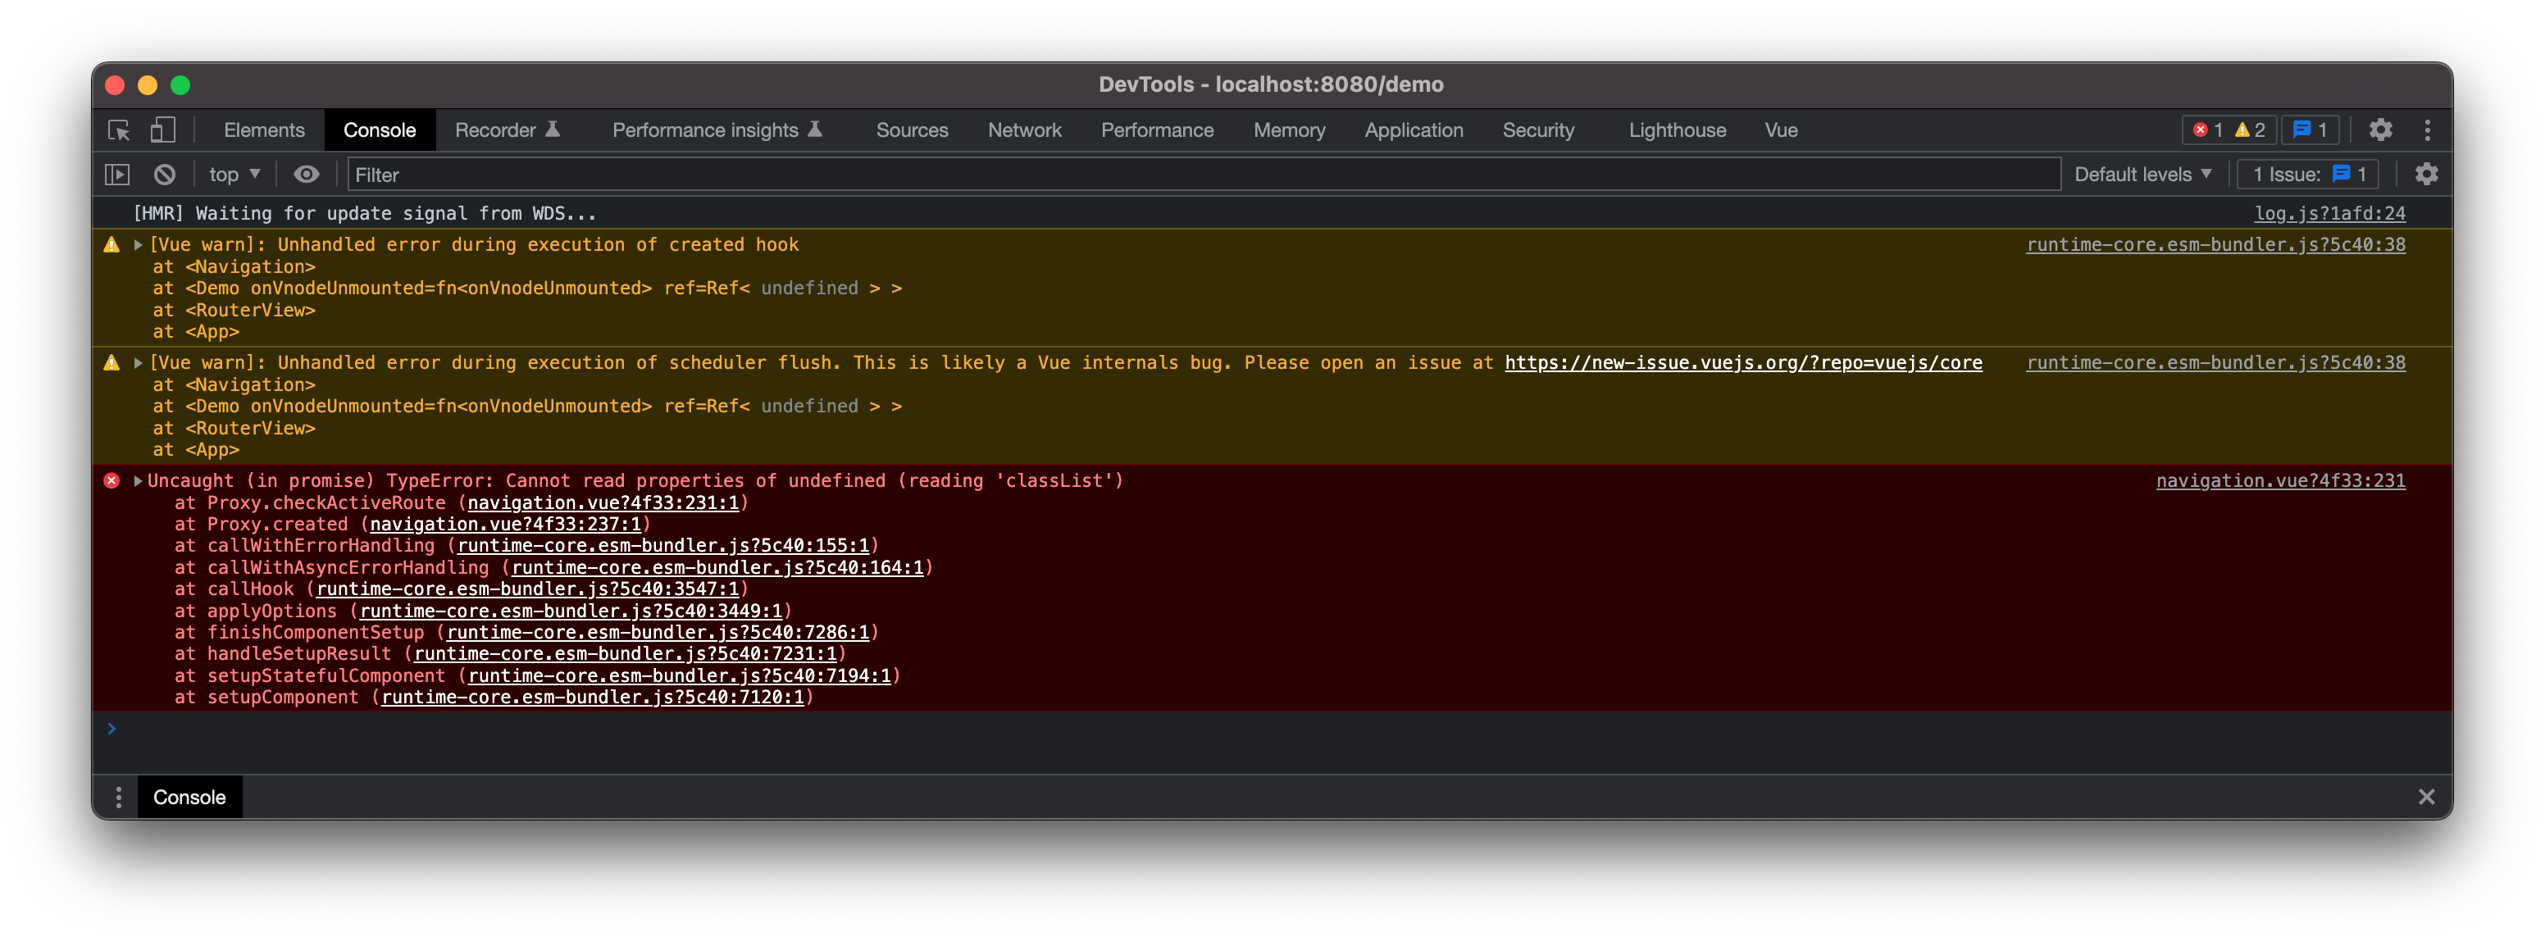Click the DevTools settings gear icon
This screenshot has width=2545, height=941.
pos(2381,130)
